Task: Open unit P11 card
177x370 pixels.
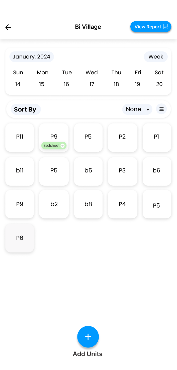Action: [x=20, y=138]
